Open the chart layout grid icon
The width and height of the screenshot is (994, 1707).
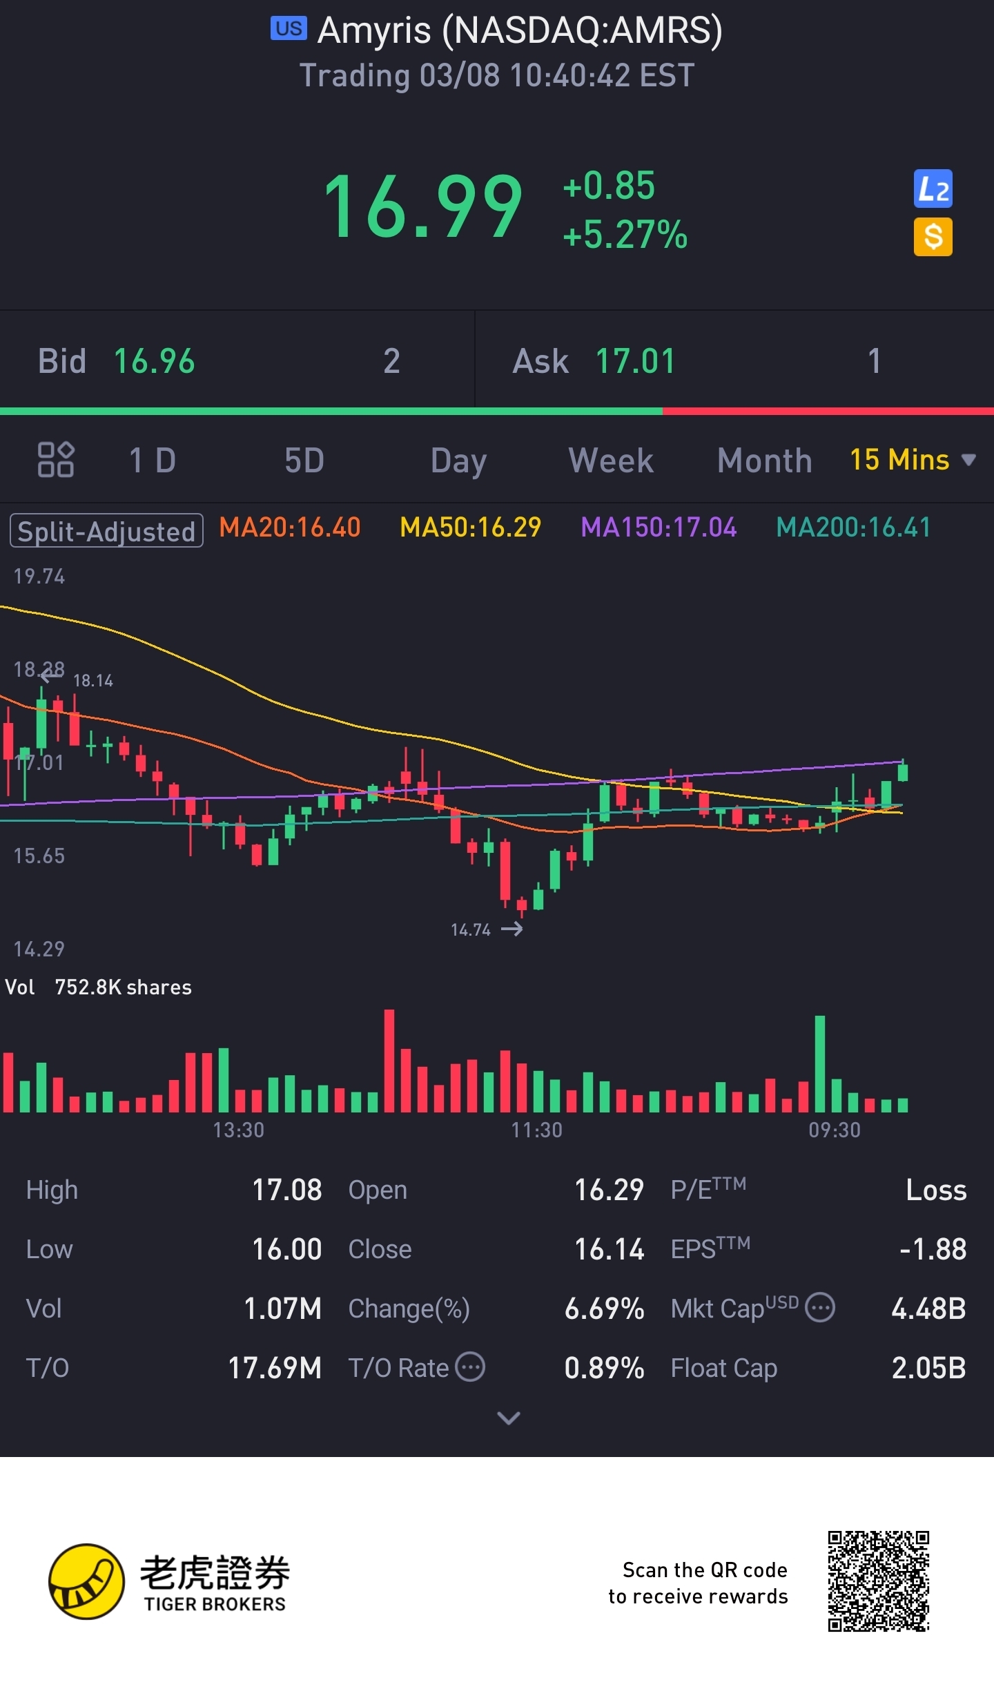tap(55, 460)
